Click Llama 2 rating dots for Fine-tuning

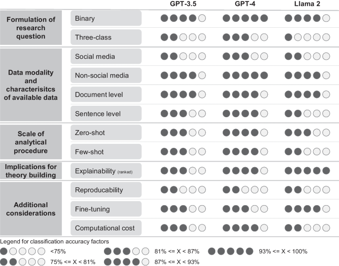307,209
